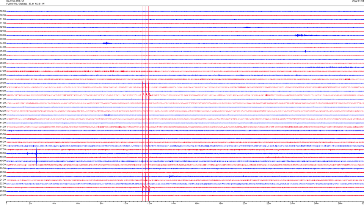Screen dimensions: 364x205
Task: Select the 23:30 time label
Action: [x=3, y=195]
